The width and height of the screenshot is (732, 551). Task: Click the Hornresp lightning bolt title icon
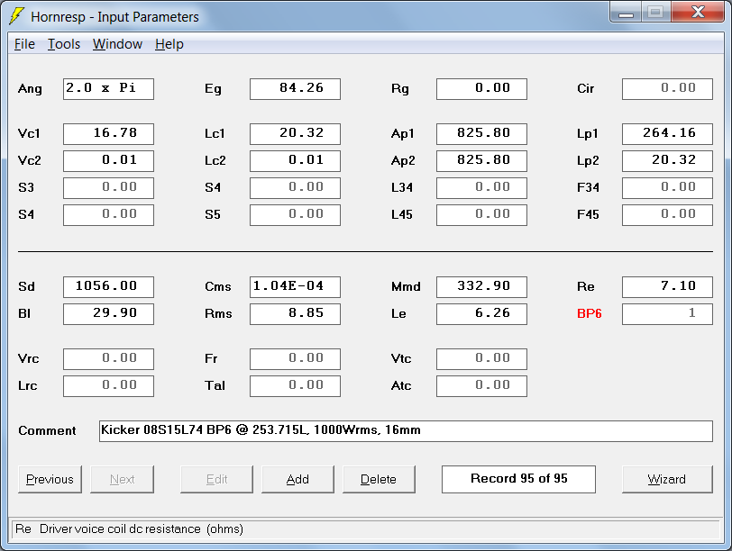(17, 16)
